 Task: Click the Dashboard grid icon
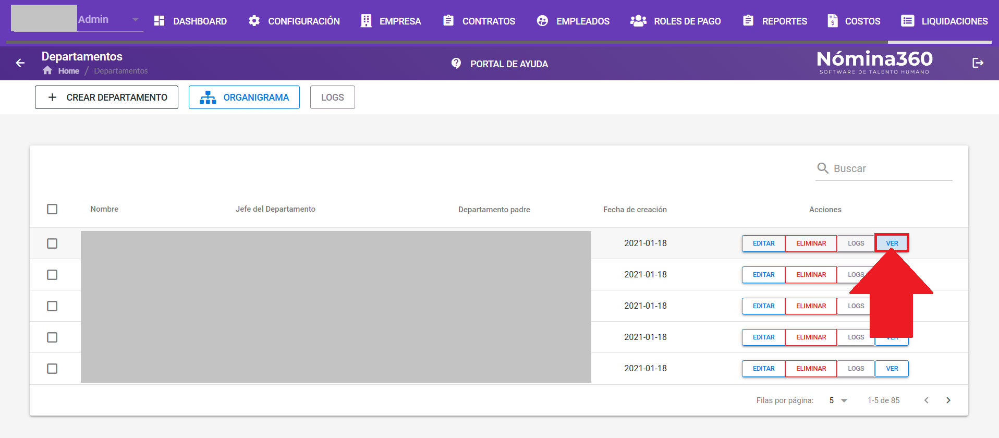tap(160, 21)
